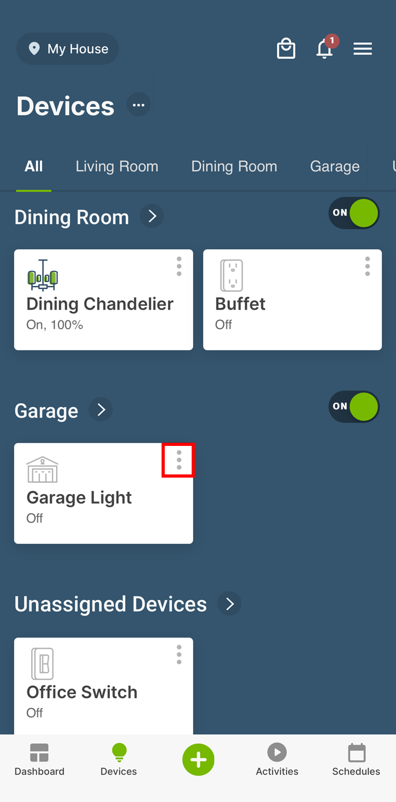
Task: Turn off the Dining Room toggle
Action: click(x=354, y=213)
